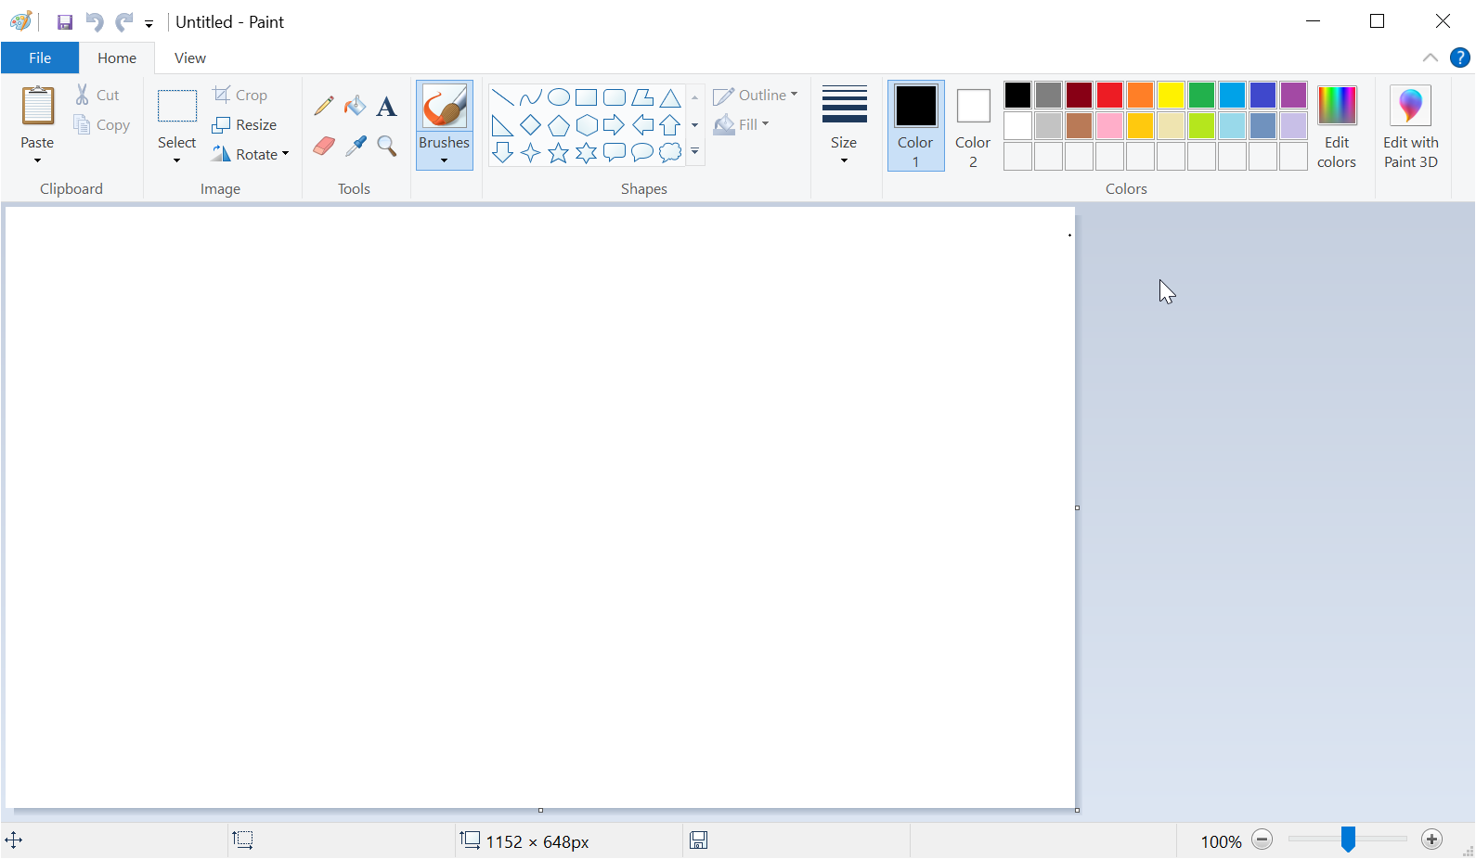The image size is (1476, 859).
Task: Open Customize Quick Access Toolbar dropdown
Action: pyautogui.click(x=149, y=24)
